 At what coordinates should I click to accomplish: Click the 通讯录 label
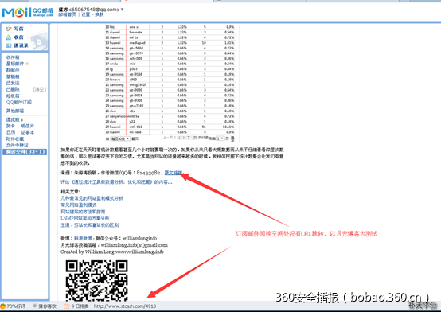[21, 45]
